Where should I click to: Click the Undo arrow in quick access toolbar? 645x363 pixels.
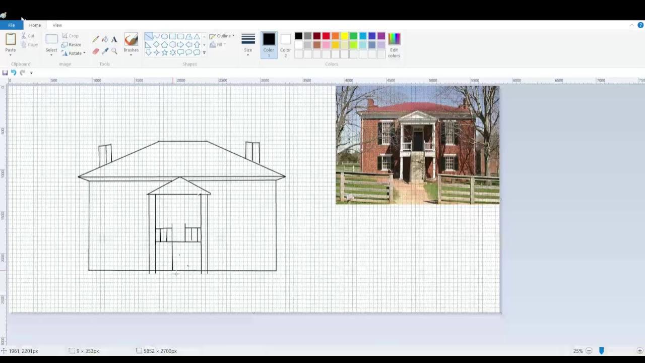(14, 73)
